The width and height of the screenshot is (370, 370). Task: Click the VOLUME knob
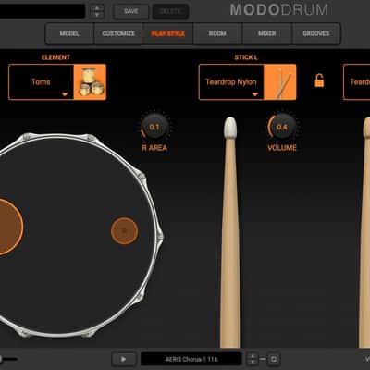point(282,127)
